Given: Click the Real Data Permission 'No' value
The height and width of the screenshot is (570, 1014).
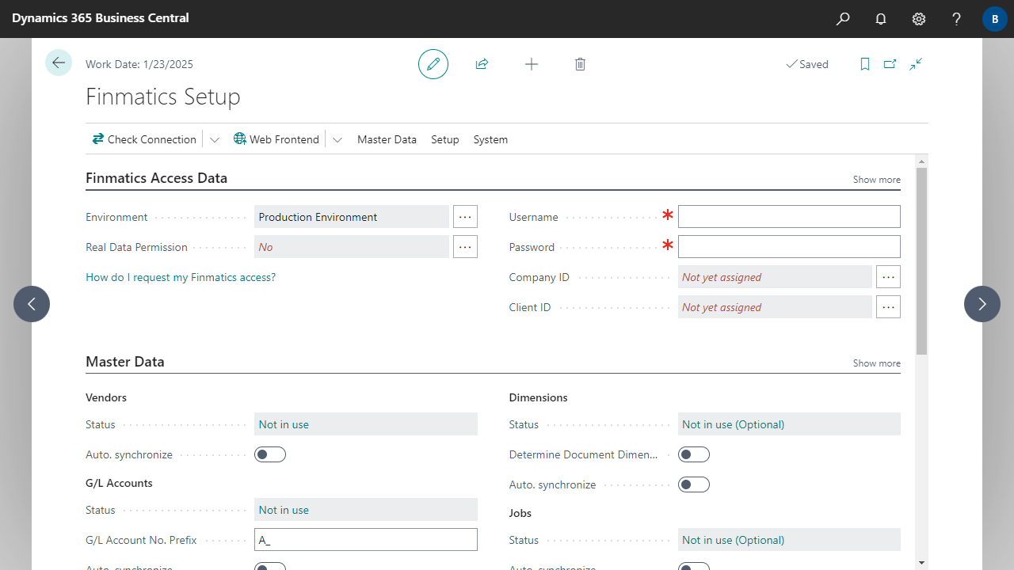Looking at the screenshot, I should tap(352, 246).
